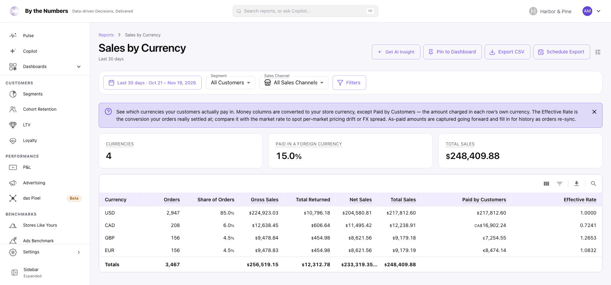Click the table filter lines icon

[560, 184]
